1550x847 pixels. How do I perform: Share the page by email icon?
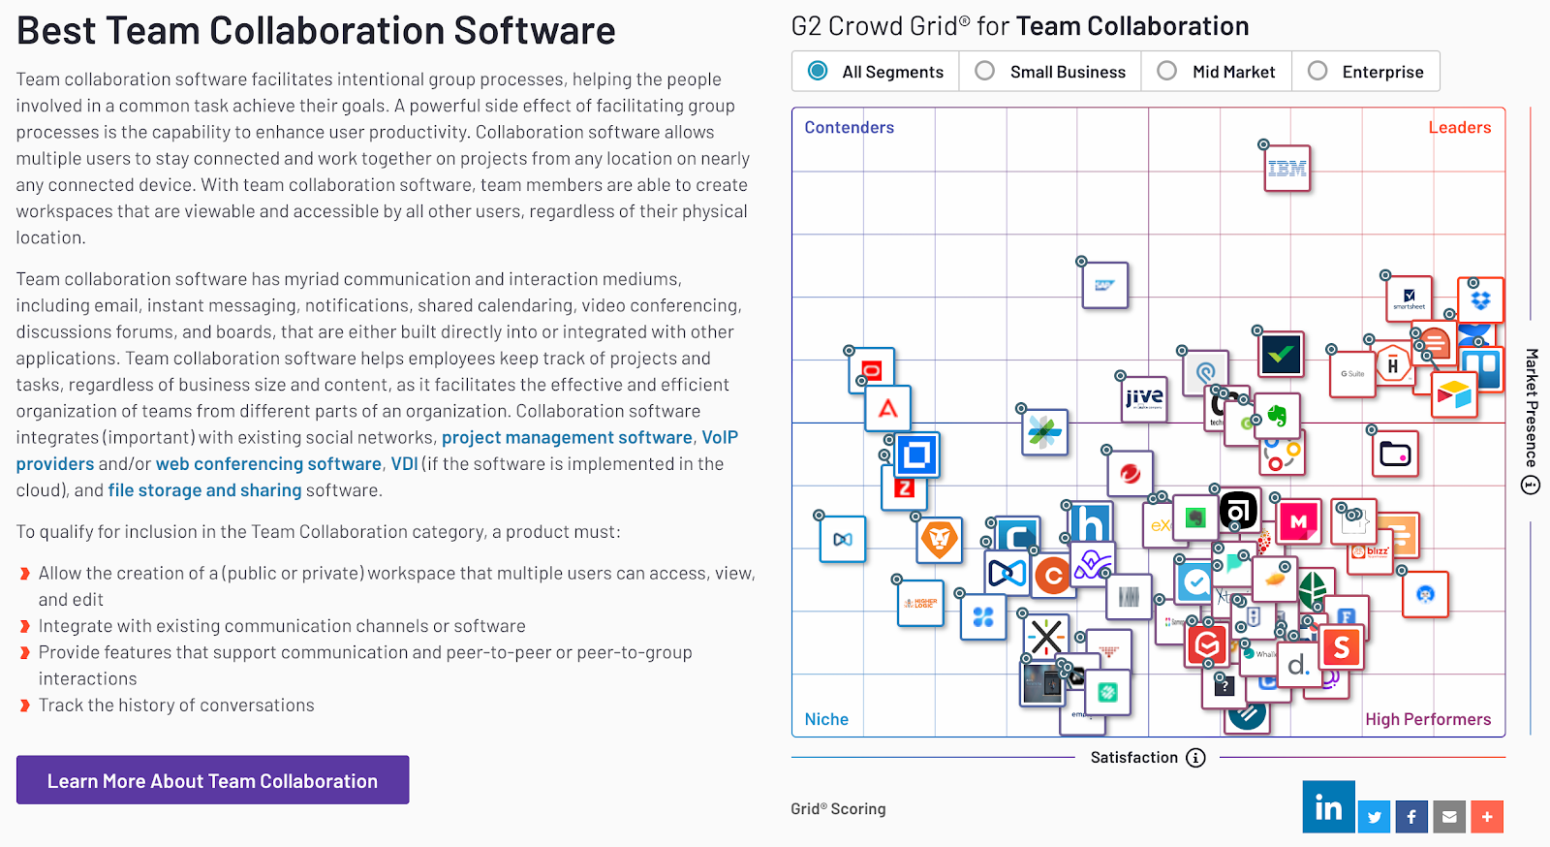(x=1449, y=816)
